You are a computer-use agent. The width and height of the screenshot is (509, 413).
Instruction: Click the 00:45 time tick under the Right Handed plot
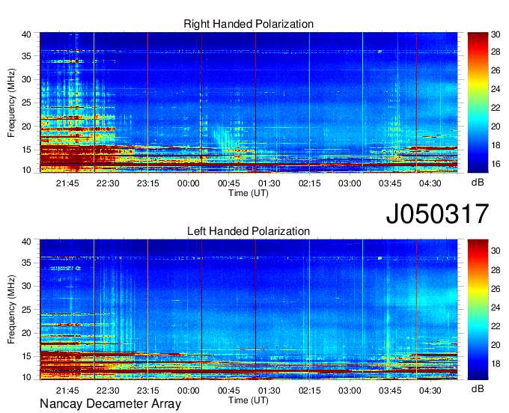point(228,183)
